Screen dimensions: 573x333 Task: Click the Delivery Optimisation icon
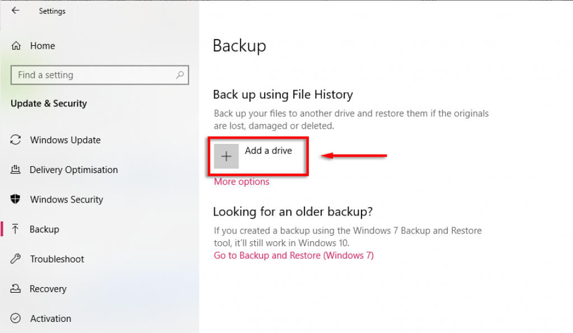point(16,170)
